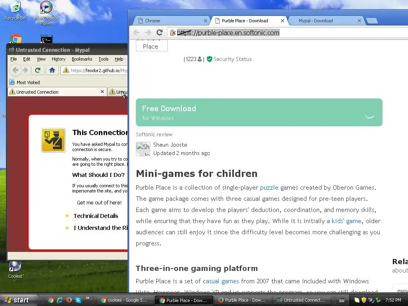Select the first Untrusted Connection tab in Mypal
The height and width of the screenshot is (306, 408).
pyautogui.click(x=57, y=92)
